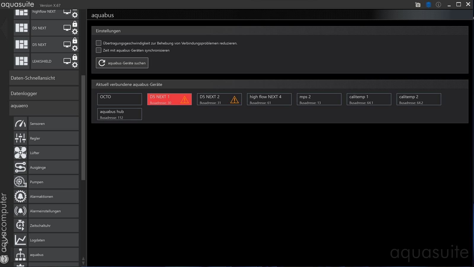Expand the Datenlogger section

click(x=44, y=93)
